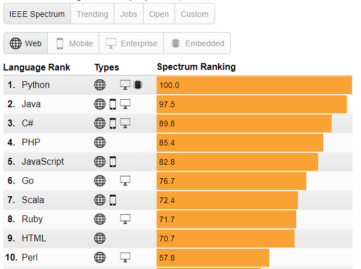Switch to the Trending tab
This screenshot has height=269, width=361.
(x=92, y=14)
